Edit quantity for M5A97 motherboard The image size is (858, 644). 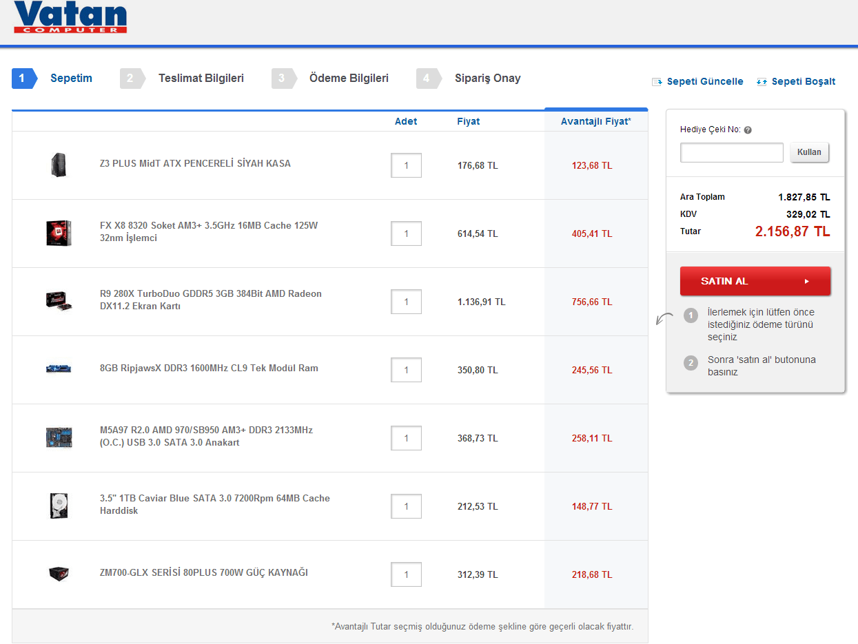(x=406, y=438)
